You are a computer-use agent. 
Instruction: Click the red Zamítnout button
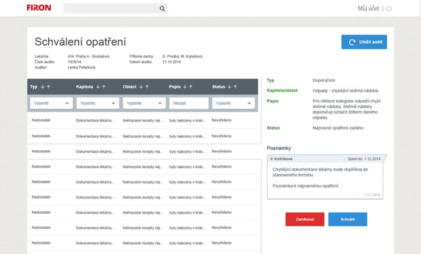(305, 219)
